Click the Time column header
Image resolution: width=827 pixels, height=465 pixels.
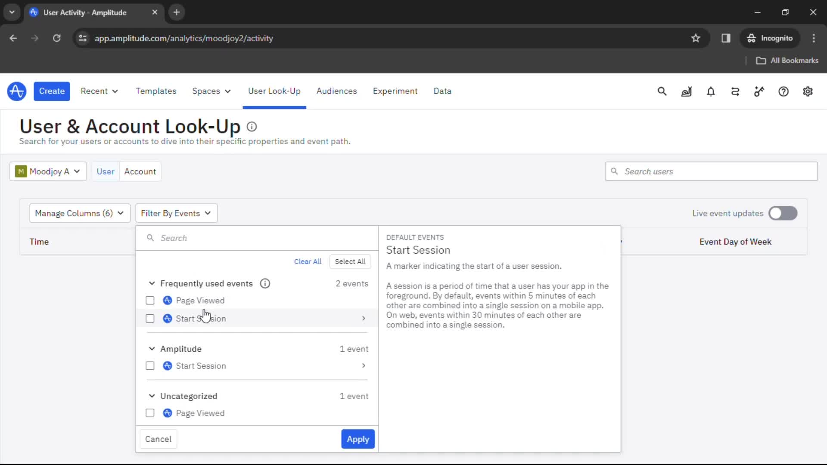coord(39,242)
